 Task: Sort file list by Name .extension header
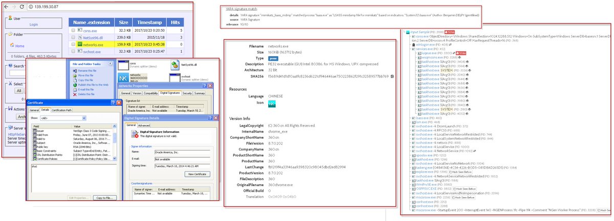(92, 22)
